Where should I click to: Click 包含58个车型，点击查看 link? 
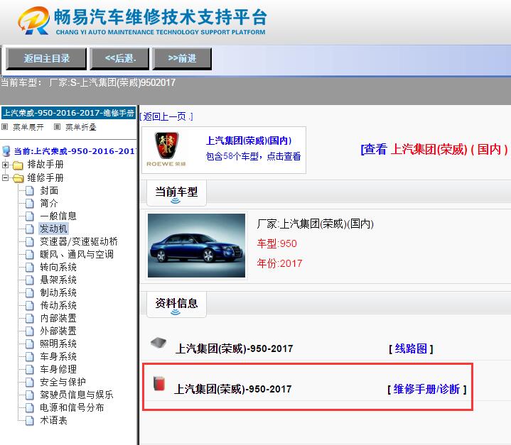[x=253, y=156]
